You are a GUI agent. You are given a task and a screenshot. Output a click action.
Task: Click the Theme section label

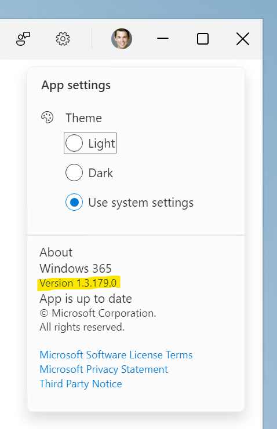click(x=84, y=118)
